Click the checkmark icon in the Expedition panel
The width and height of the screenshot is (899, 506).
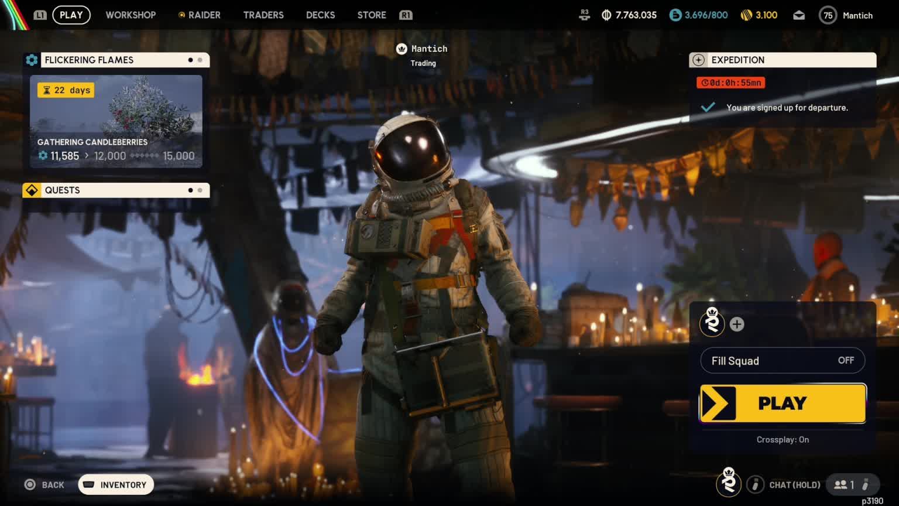[708, 107]
